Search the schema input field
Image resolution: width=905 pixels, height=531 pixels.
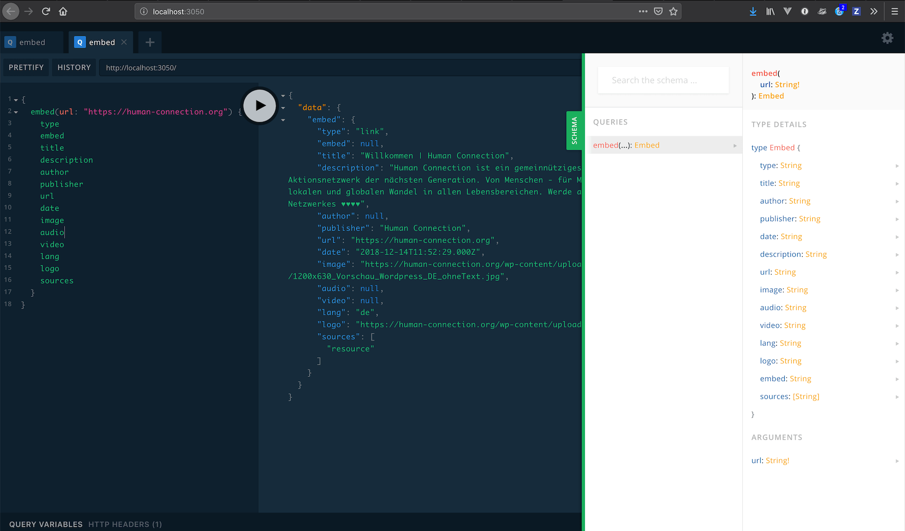663,80
